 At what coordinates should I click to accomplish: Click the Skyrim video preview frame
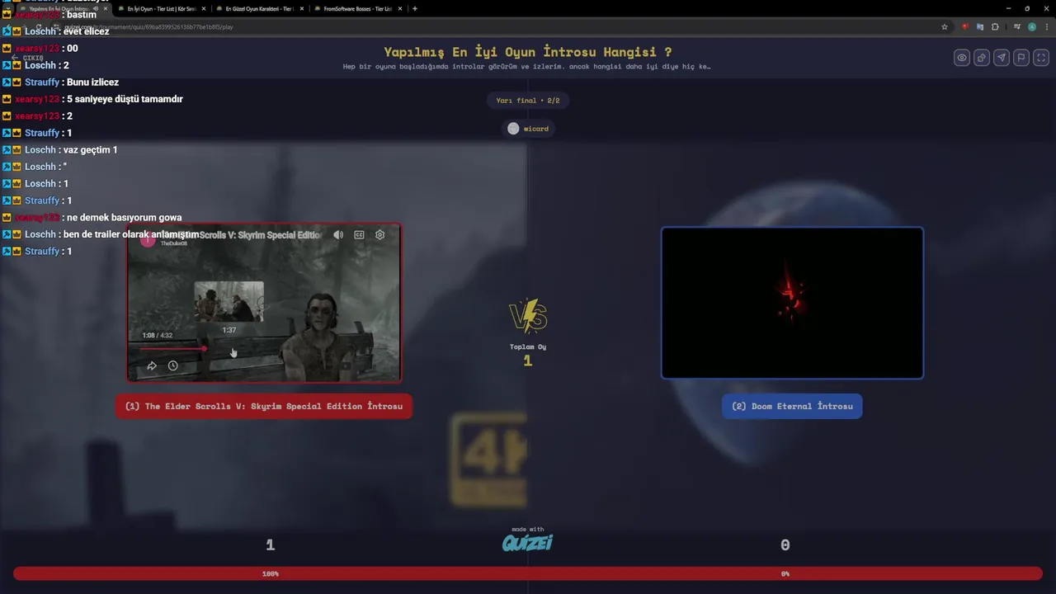pyautogui.click(x=229, y=301)
